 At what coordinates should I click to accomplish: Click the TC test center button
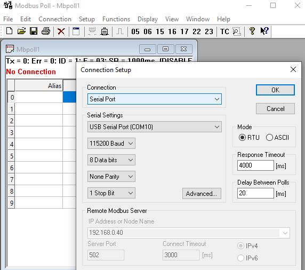coord(224,31)
